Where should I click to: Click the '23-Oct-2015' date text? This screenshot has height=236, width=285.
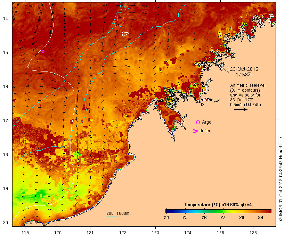pos(244,69)
